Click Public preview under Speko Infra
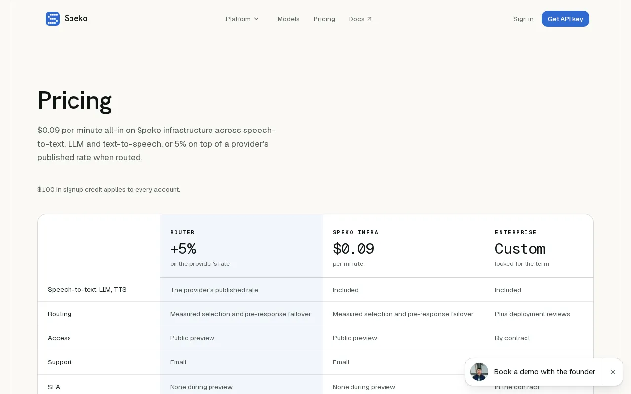The height and width of the screenshot is (394, 631). (x=355, y=338)
